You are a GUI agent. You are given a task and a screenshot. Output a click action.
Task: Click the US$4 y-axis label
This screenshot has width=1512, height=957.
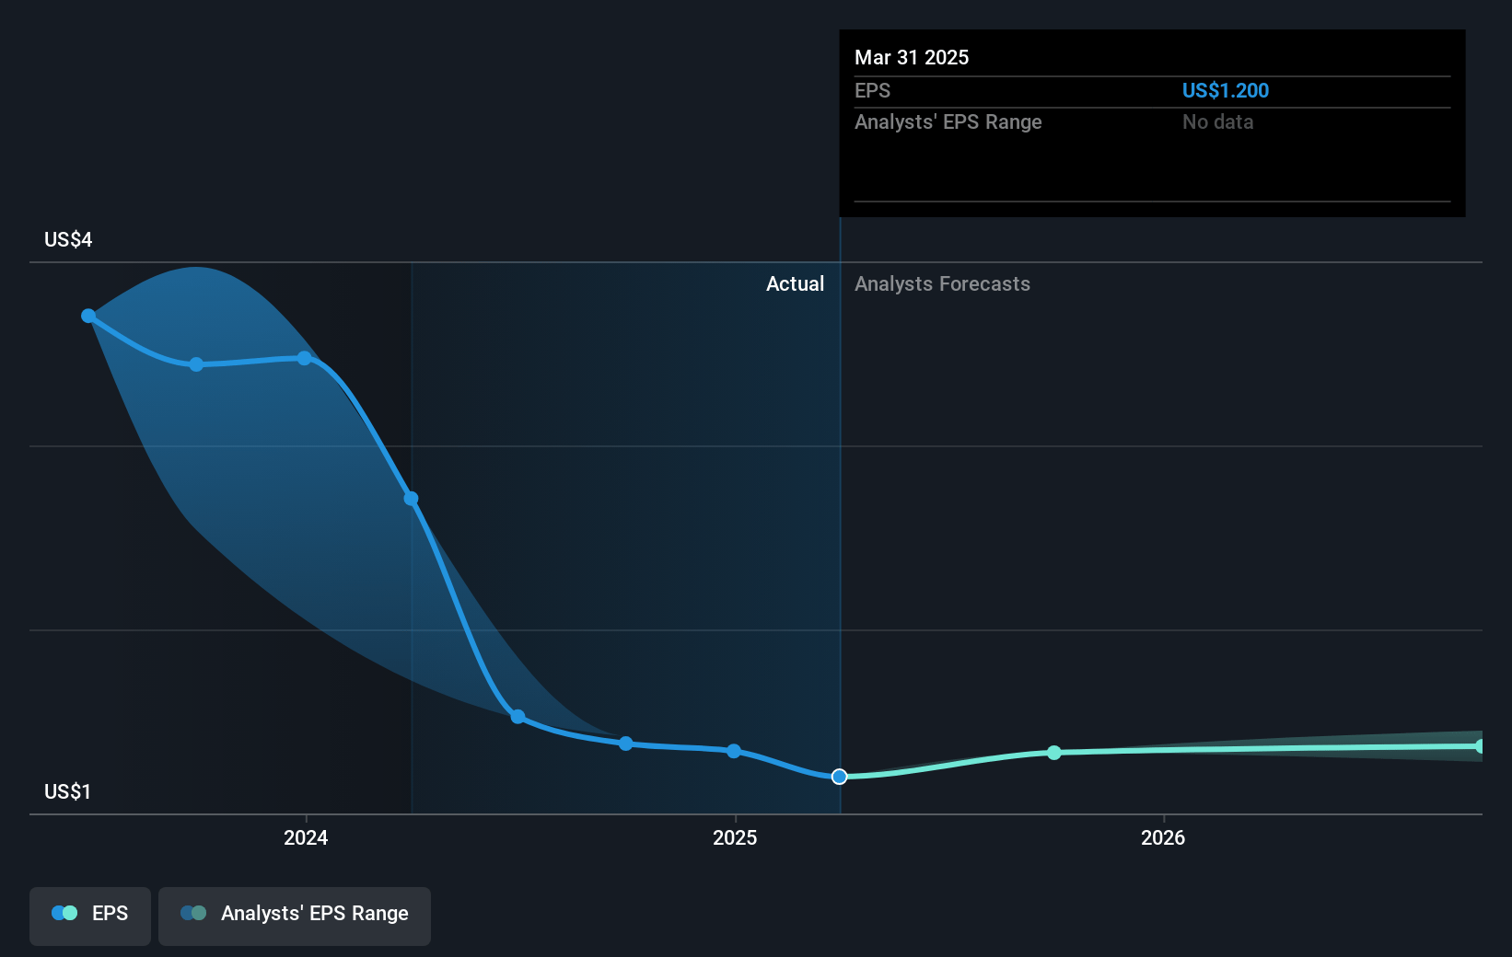click(68, 239)
